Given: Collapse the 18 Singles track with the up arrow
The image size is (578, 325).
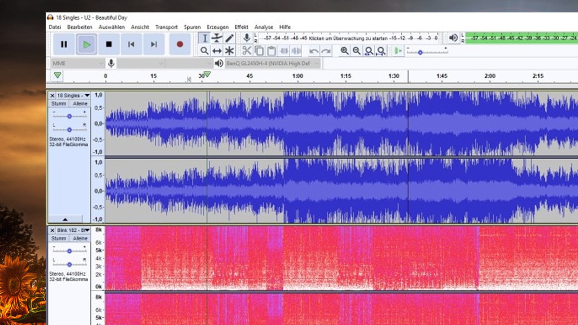Looking at the screenshot, I should (65, 219).
